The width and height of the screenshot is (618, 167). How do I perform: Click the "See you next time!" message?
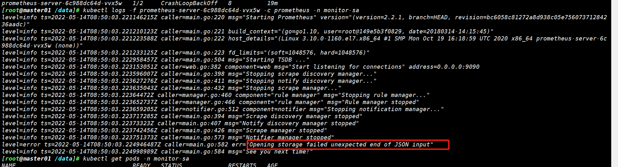click(x=279, y=152)
